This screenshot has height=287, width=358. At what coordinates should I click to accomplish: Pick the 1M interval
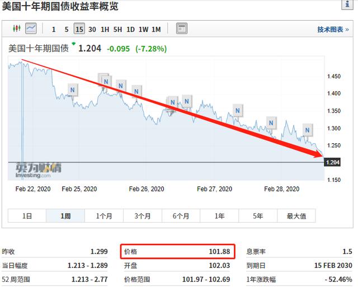(156, 30)
